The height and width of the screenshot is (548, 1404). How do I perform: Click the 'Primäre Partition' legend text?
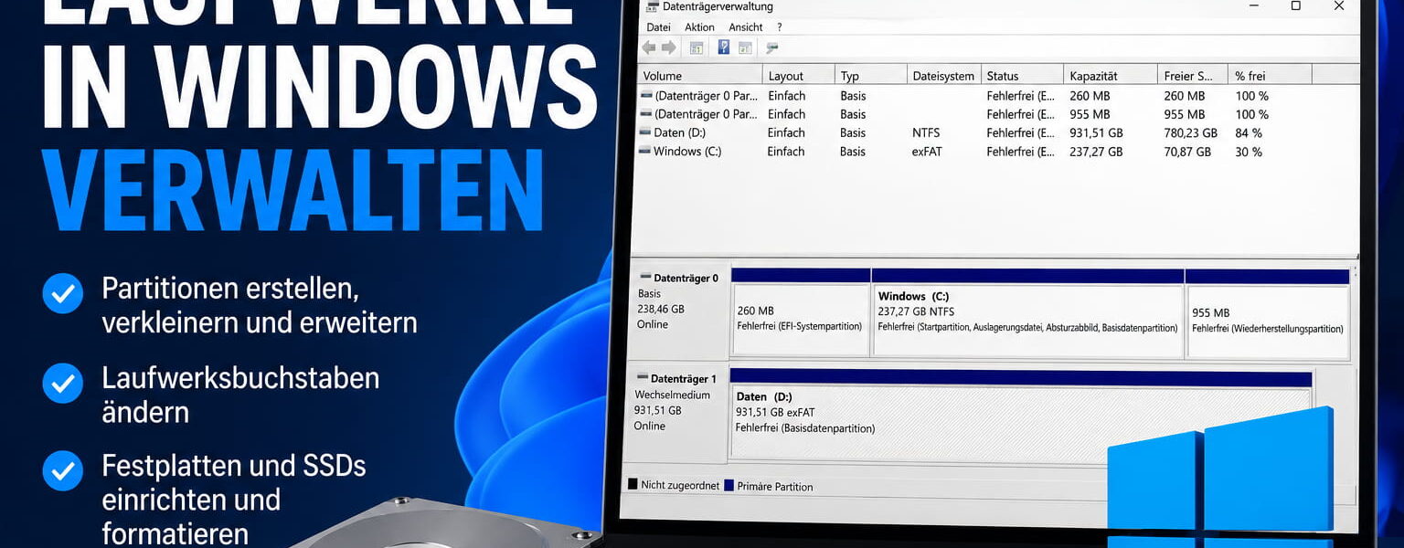tap(774, 486)
